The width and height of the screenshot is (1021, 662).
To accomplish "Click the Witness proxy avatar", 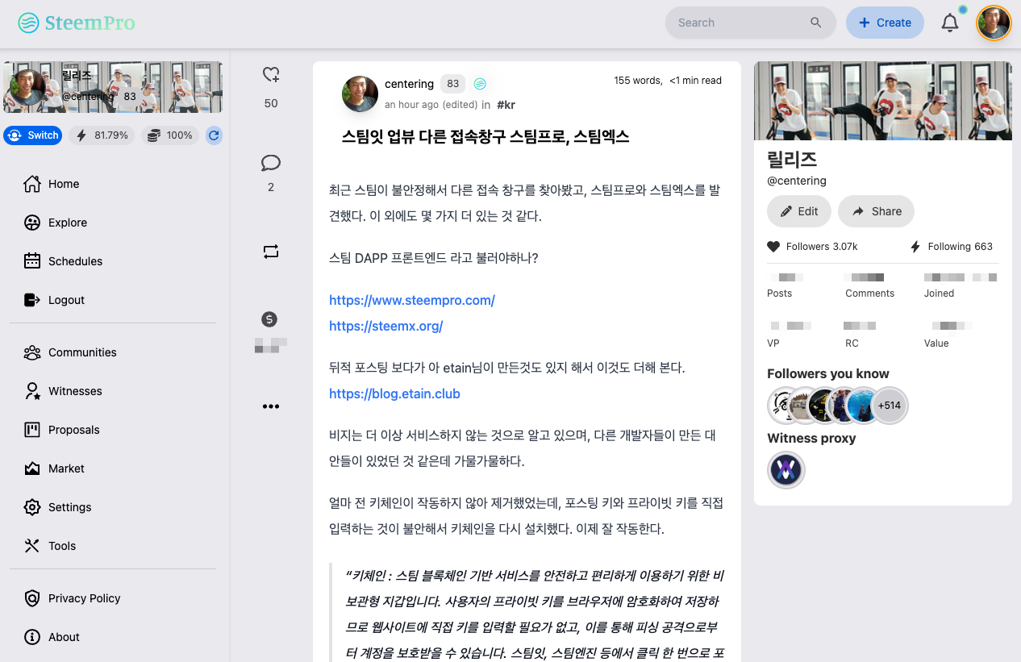I will 786,469.
